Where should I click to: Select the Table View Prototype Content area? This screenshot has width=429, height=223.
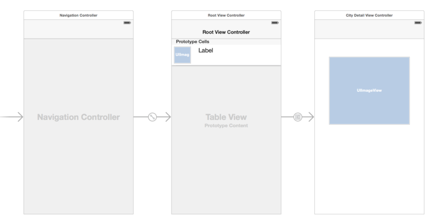point(226,139)
